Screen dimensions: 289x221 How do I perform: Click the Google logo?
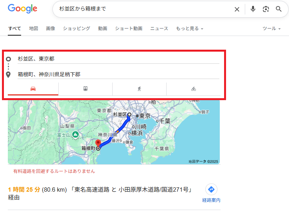coord(23,9)
